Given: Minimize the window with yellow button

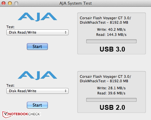Looking at the screenshot, I should [10, 3].
